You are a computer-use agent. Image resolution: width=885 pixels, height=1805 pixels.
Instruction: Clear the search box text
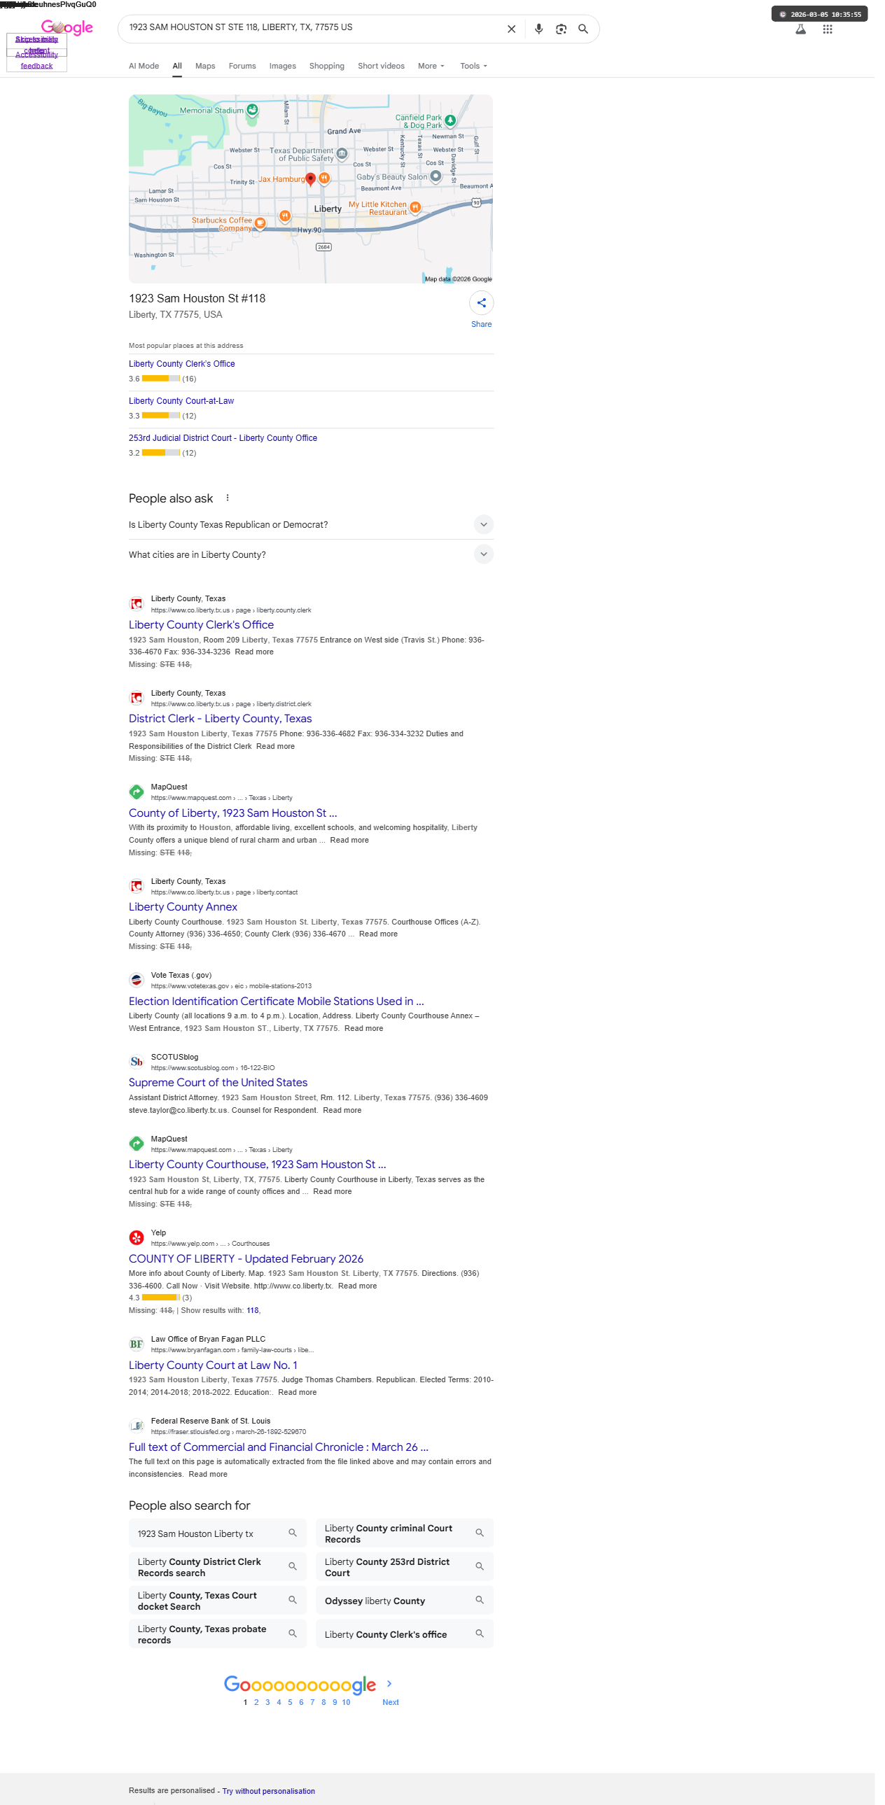pyautogui.click(x=512, y=29)
